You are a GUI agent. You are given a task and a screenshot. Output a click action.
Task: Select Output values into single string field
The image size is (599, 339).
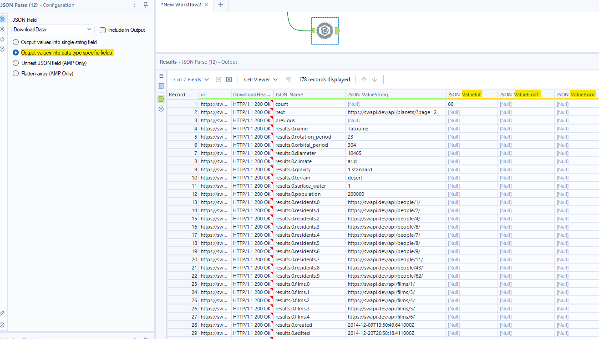point(16,42)
